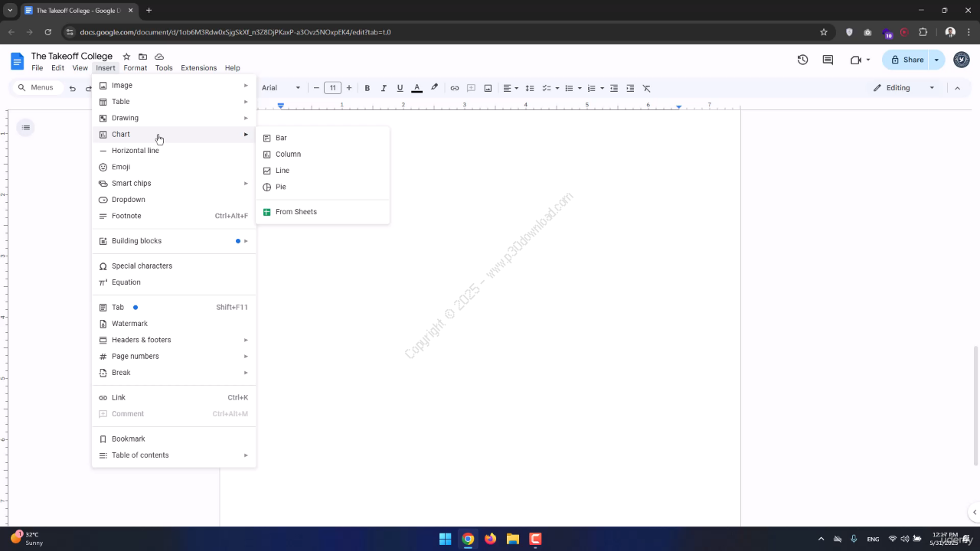Click the Share button
Viewport: 980px width, 551px height.
click(x=906, y=60)
